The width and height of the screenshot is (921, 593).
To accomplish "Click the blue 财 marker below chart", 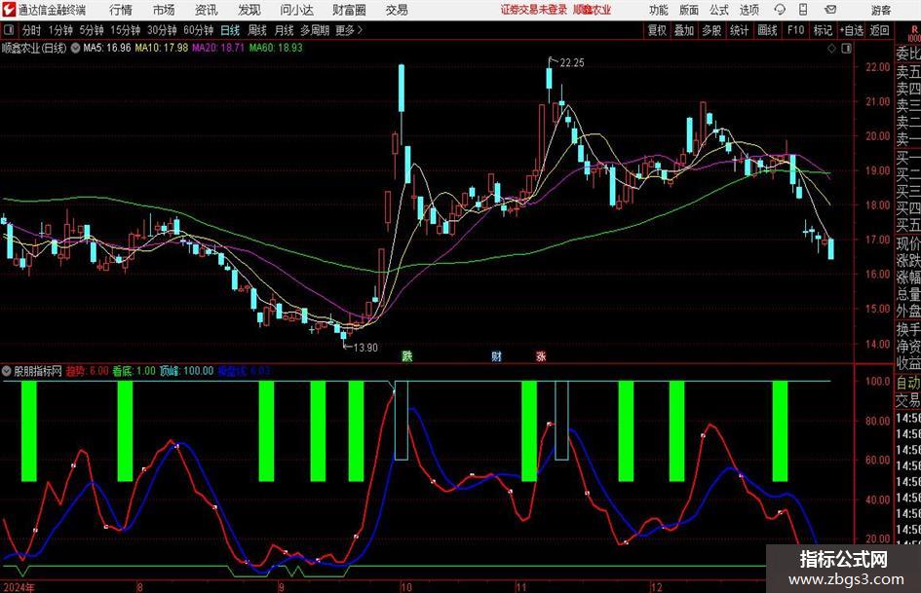I will click(496, 355).
